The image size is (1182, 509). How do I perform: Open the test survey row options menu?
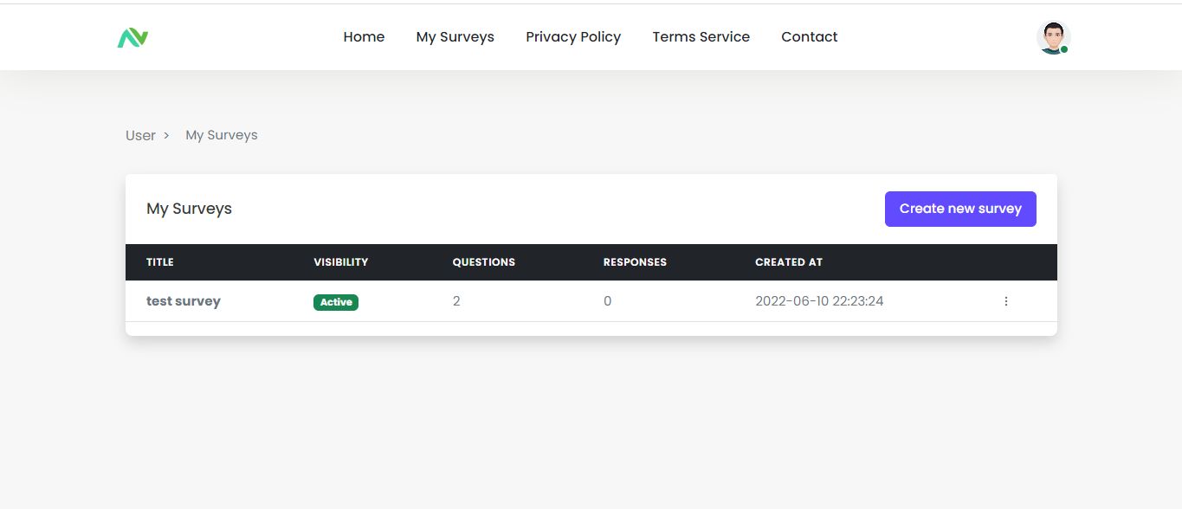click(x=1005, y=301)
